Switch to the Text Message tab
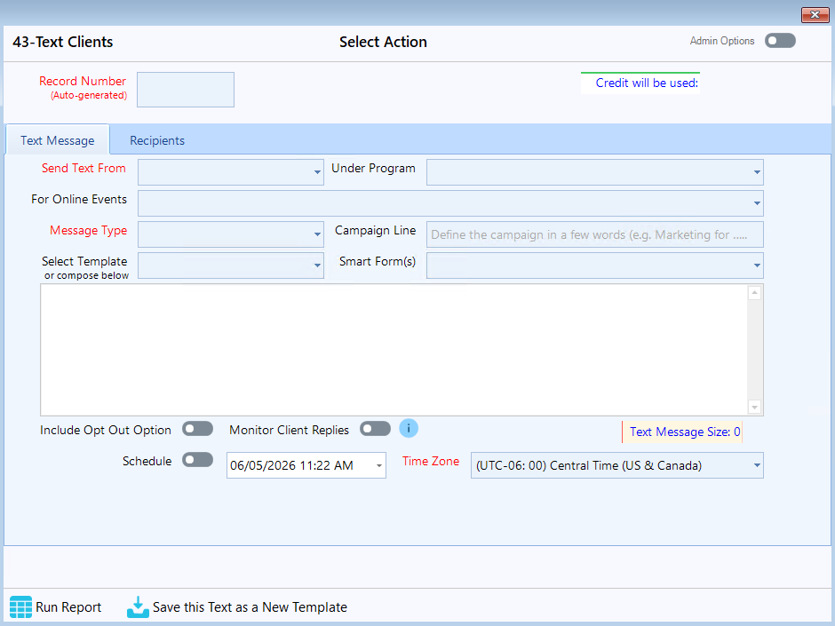This screenshot has height=626, width=835. (x=58, y=140)
